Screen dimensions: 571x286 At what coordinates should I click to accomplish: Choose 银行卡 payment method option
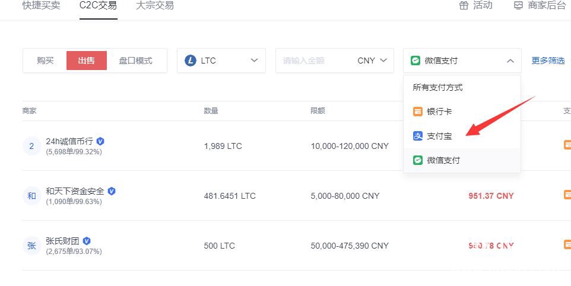(439, 112)
